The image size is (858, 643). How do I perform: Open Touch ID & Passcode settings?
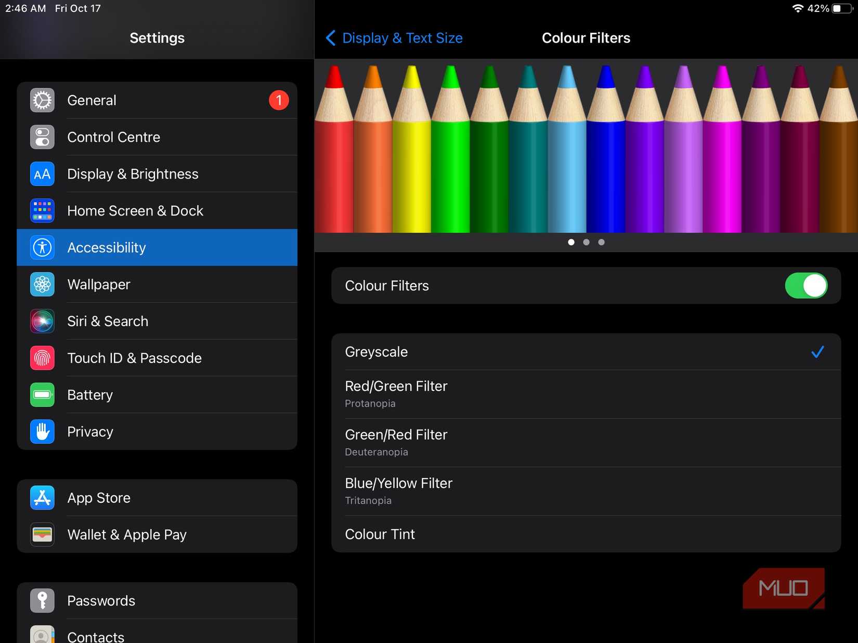[x=42, y=358]
